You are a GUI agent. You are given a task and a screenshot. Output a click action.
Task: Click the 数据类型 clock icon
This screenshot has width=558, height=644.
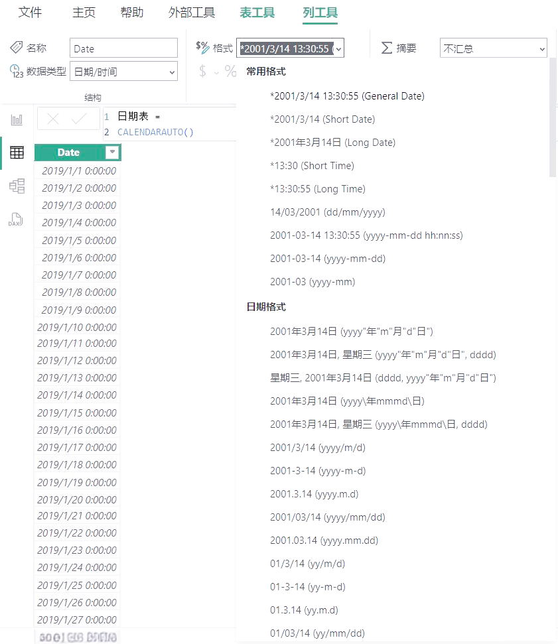(16, 71)
